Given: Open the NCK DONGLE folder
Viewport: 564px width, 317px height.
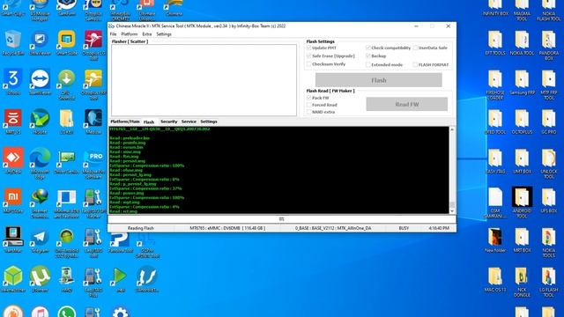Looking at the screenshot, I should [522, 282].
